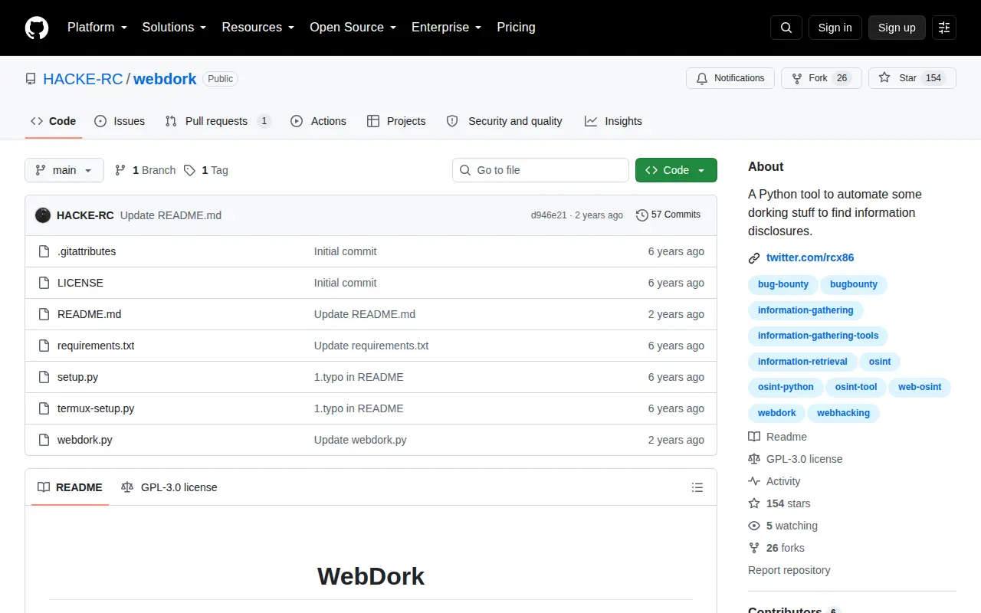Screen dimensions: 981x613
Task: Click the GitHub logo icon
Action: tap(37, 28)
